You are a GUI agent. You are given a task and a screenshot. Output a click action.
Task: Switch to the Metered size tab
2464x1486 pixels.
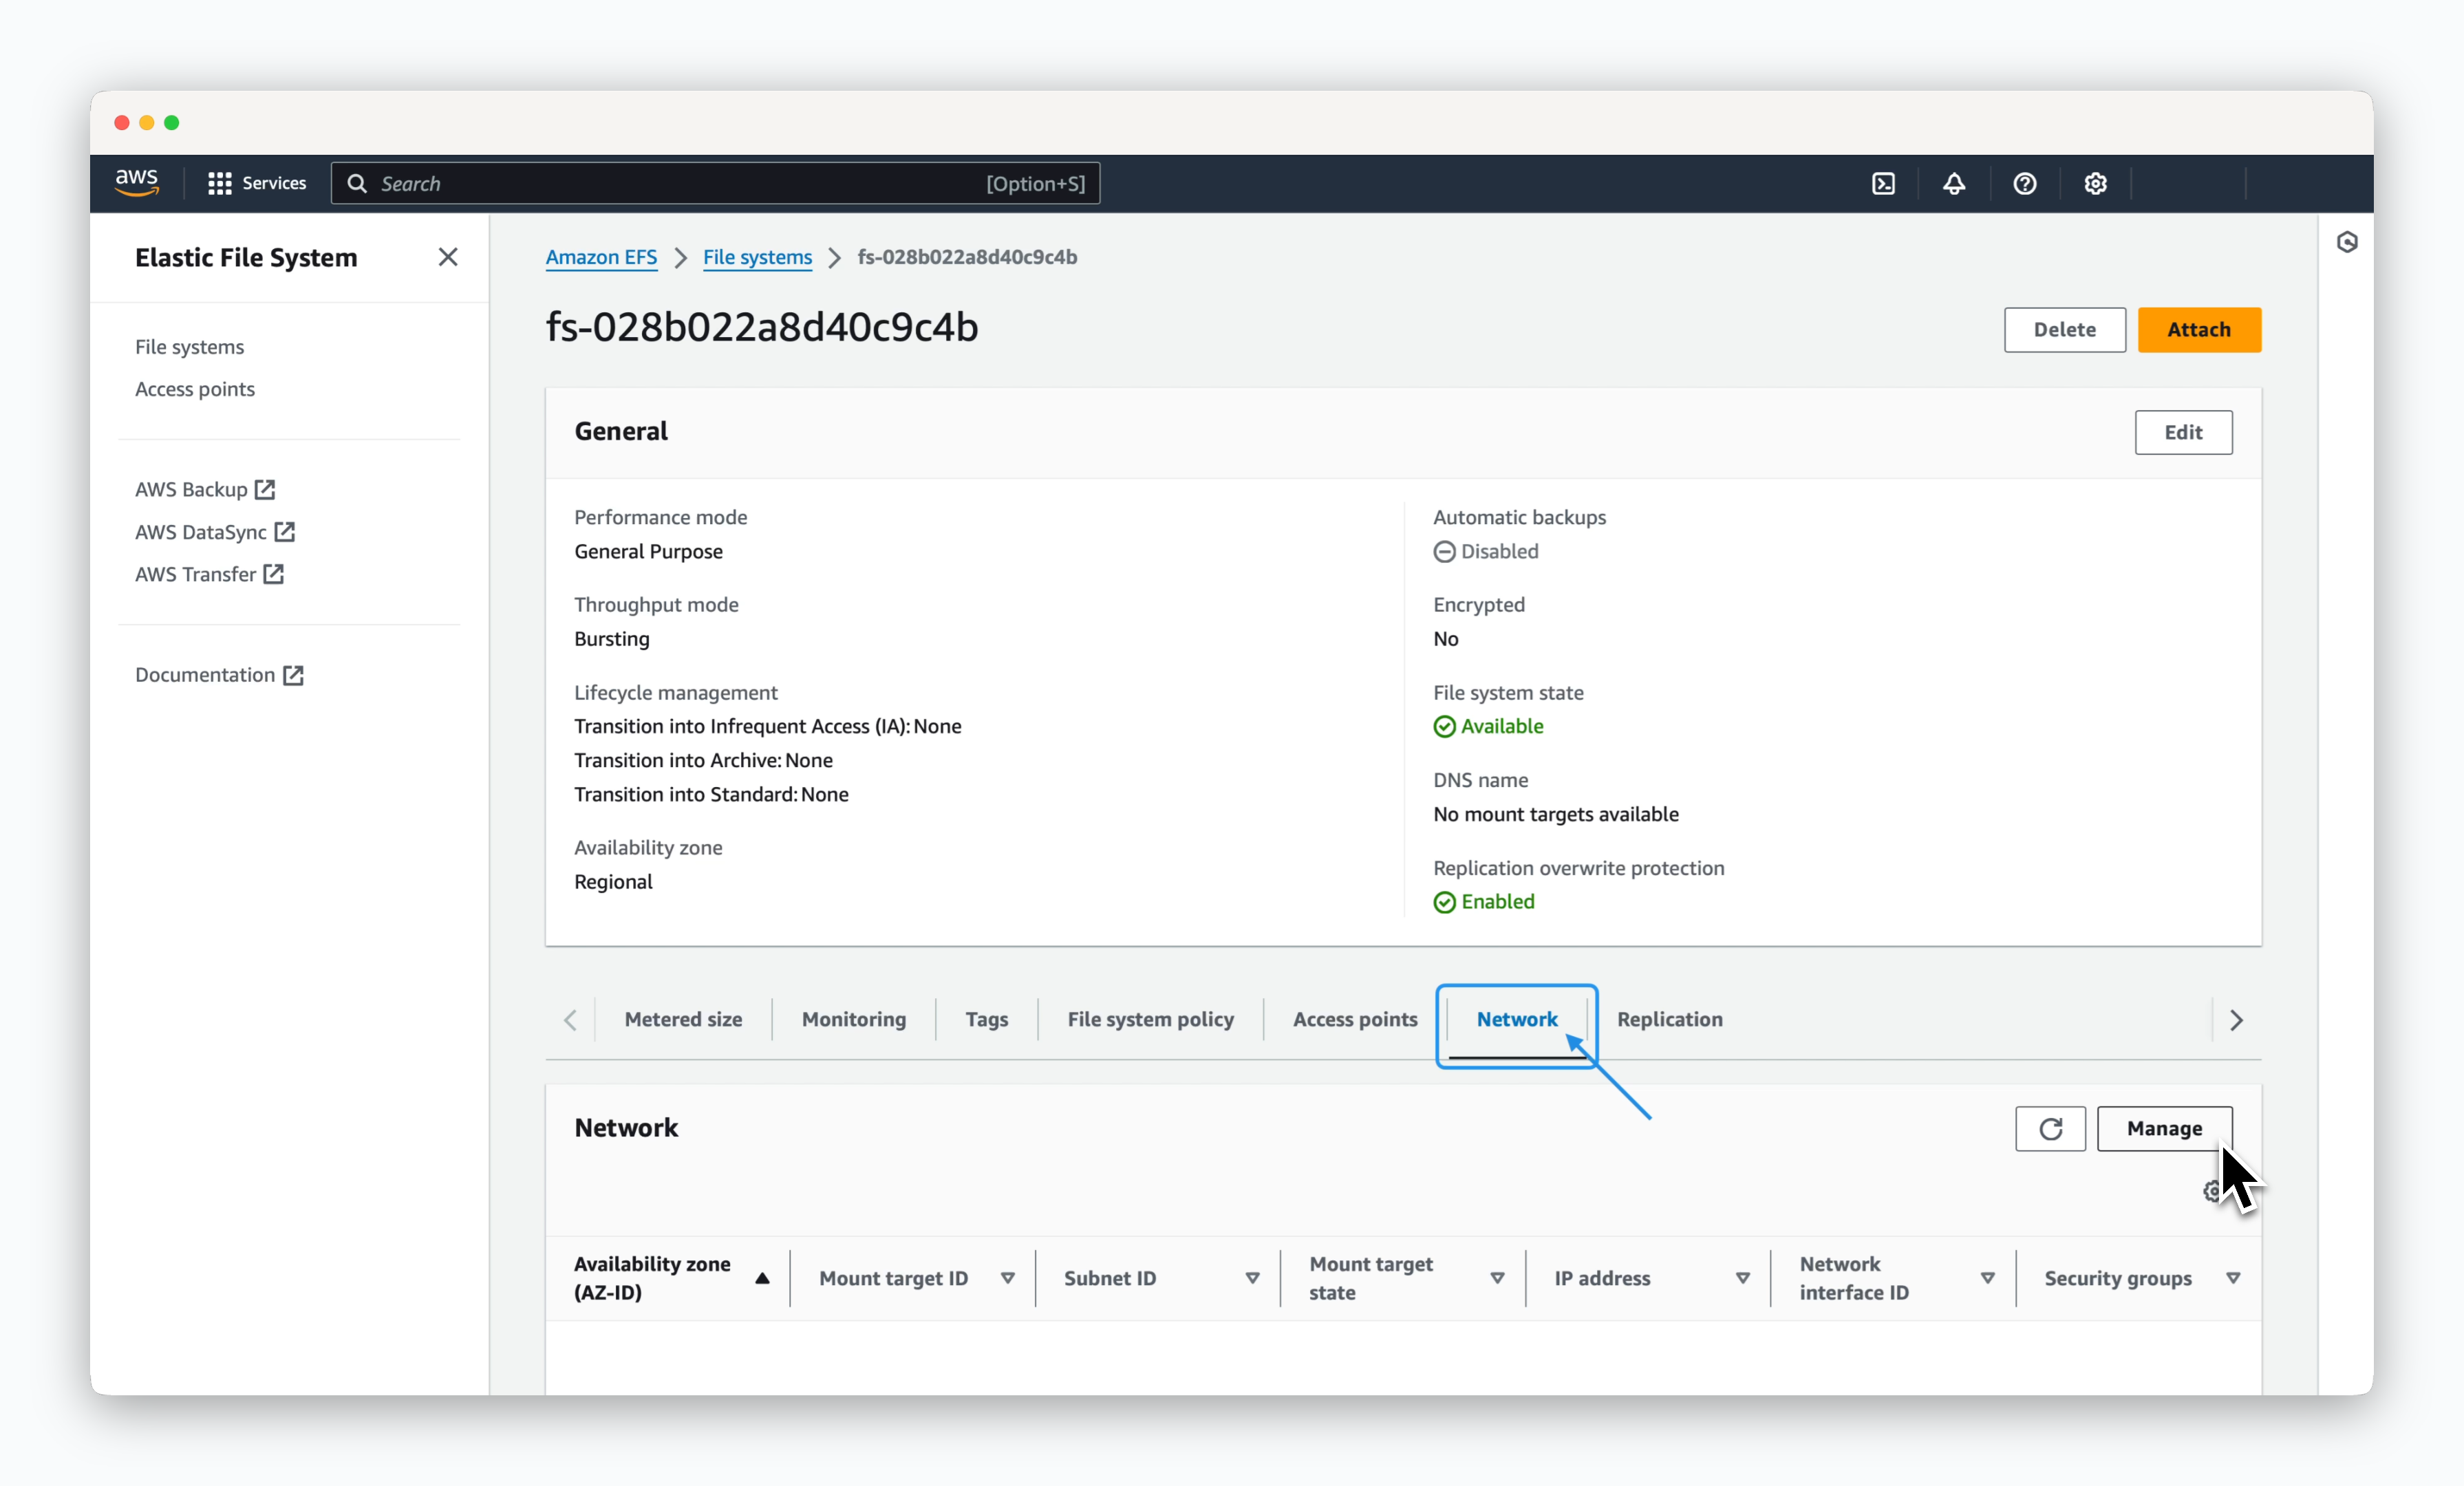(683, 1019)
